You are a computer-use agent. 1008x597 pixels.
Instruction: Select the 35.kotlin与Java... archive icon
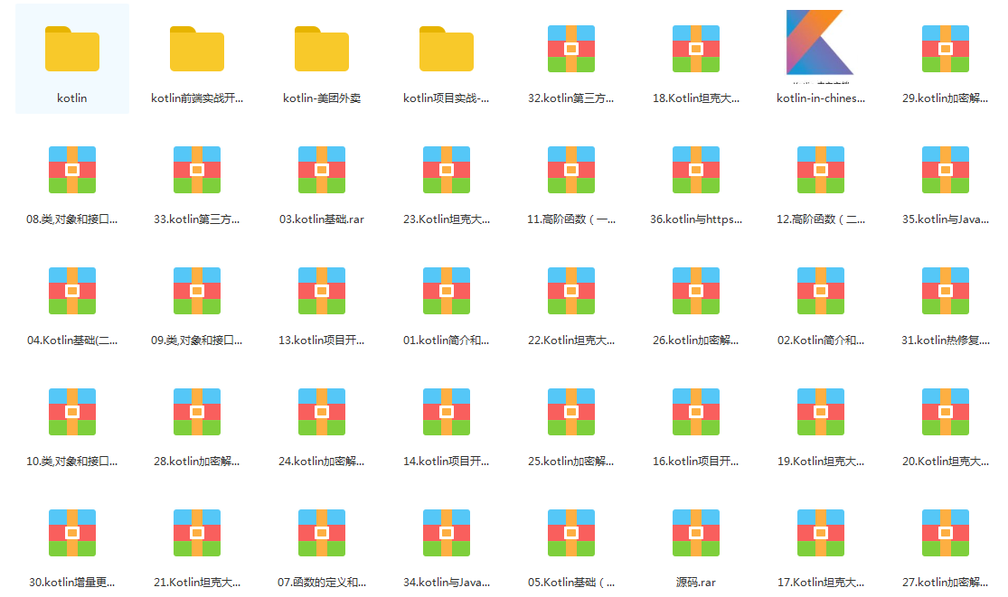click(945, 170)
